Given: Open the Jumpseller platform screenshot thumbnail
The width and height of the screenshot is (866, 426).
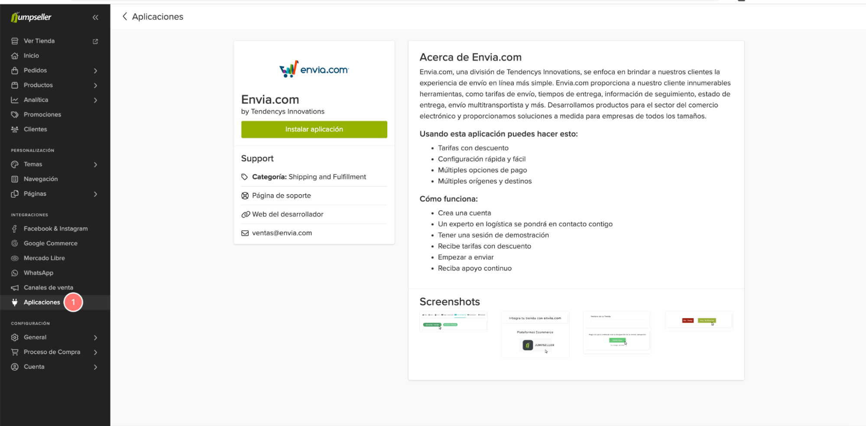Looking at the screenshot, I should [535, 334].
